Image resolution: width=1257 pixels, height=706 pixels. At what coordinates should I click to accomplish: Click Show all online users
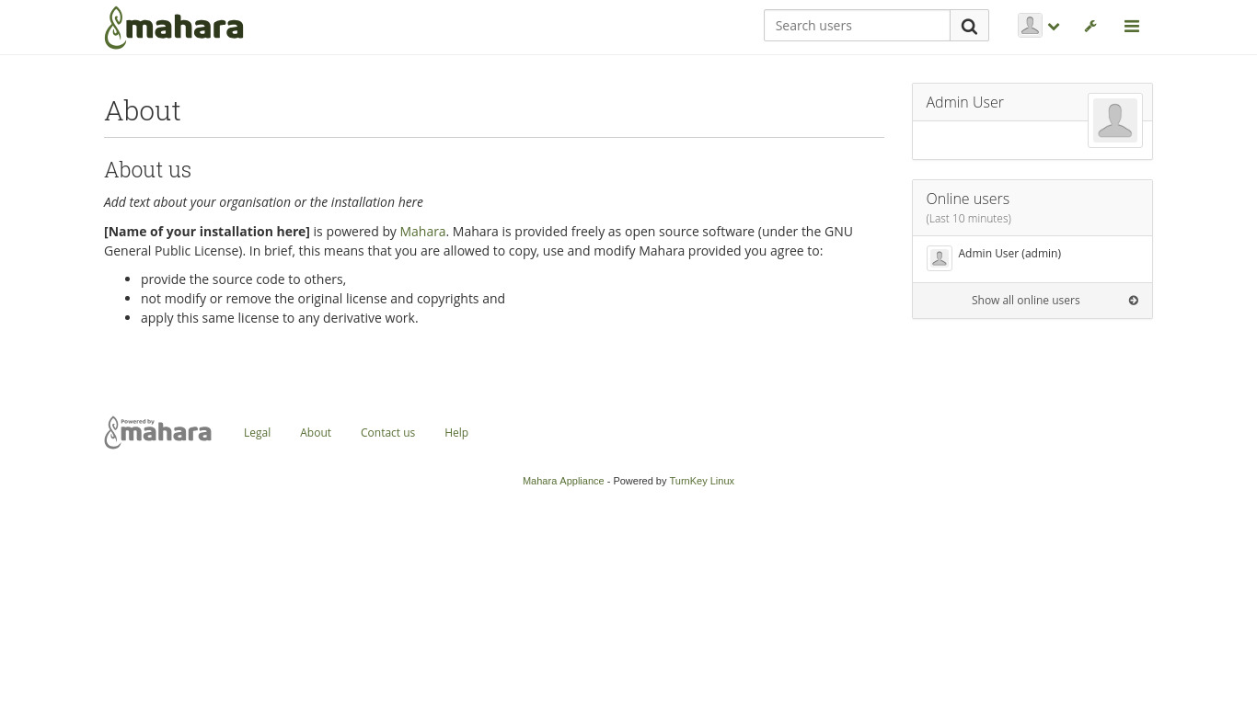click(x=1025, y=301)
